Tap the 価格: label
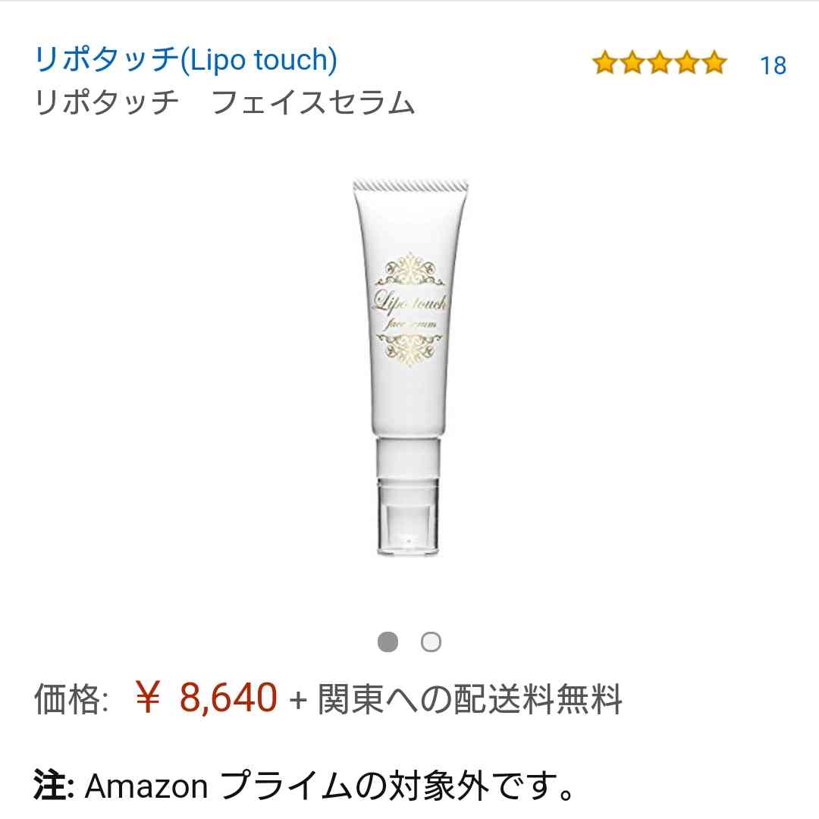This screenshot has width=819, height=819. tap(71, 699)
